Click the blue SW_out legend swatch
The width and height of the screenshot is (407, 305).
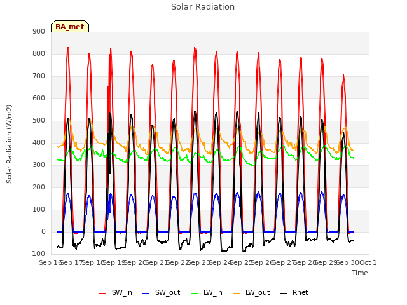[146, 294]
